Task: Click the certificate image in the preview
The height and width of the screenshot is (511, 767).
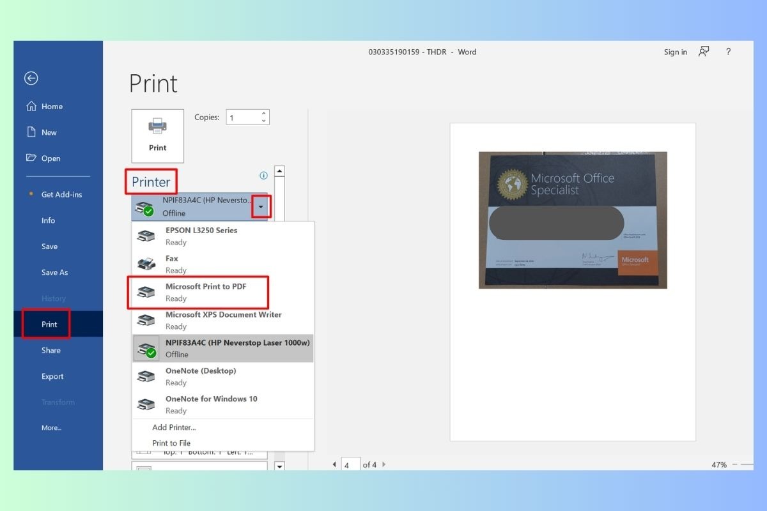Action: 573,220
